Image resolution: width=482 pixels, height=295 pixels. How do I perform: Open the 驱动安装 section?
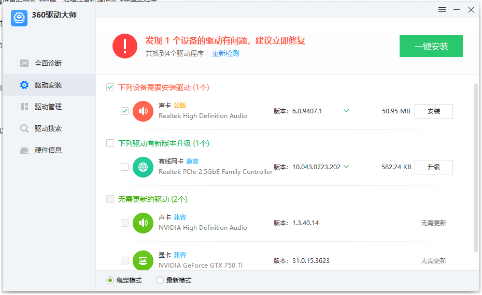point(49,85)
